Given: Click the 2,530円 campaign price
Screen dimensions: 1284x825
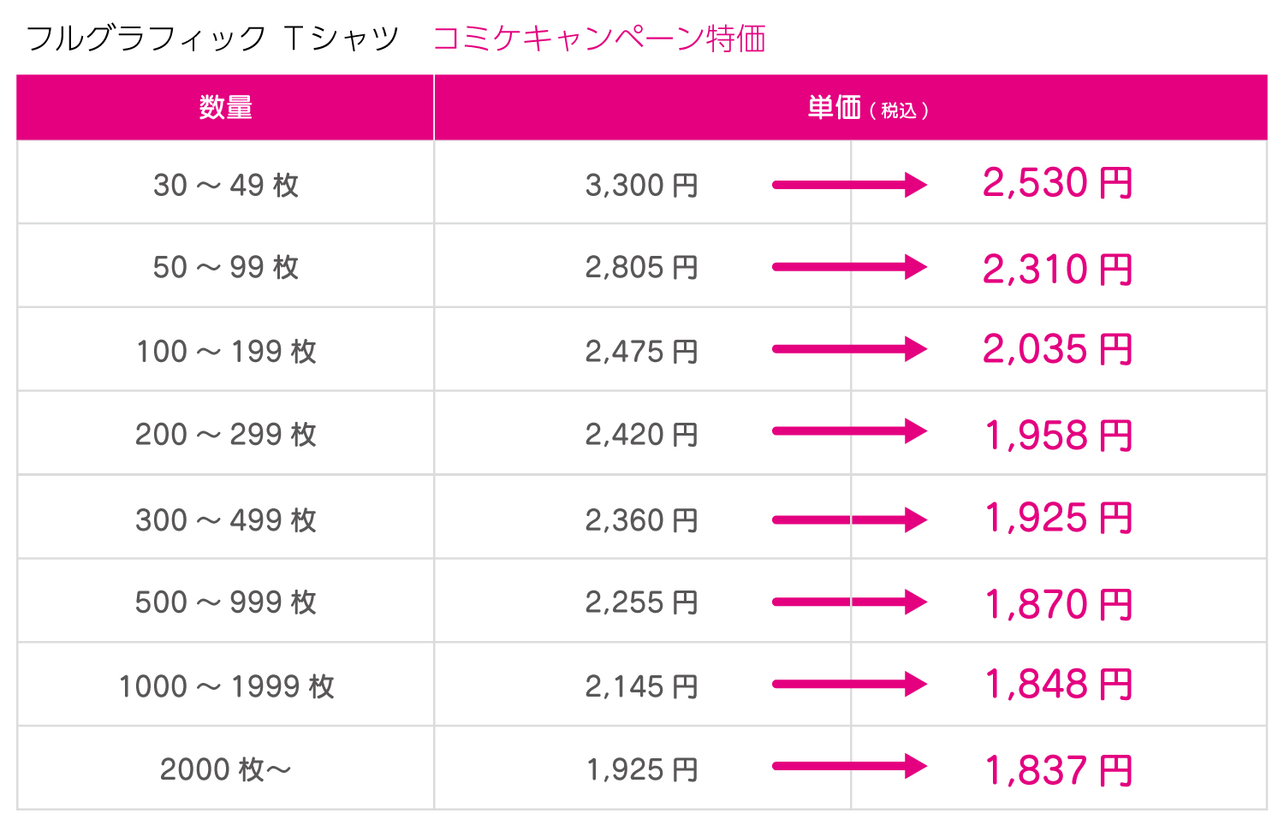Looking at the screenshot, I should (x=1057, y=183).
